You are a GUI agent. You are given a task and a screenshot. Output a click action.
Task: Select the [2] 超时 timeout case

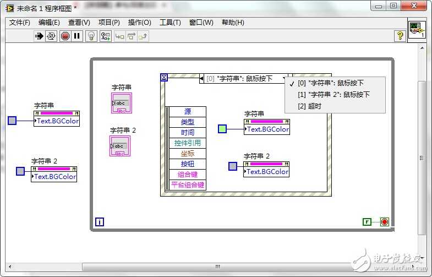[335, 106]
